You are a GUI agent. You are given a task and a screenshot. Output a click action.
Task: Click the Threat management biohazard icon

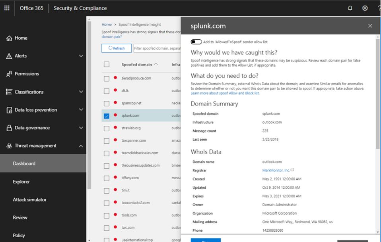(9, 146)
